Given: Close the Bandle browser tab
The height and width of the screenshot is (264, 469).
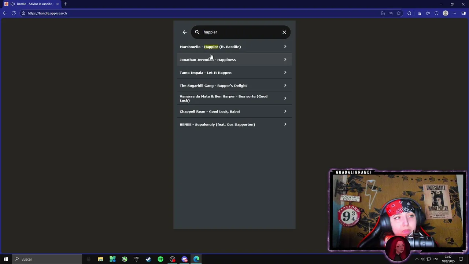Looking at the screenshot, I should coord(58,4).
